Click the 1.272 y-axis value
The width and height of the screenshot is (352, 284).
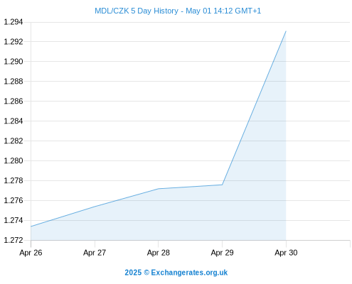click(x=14, y=241)
